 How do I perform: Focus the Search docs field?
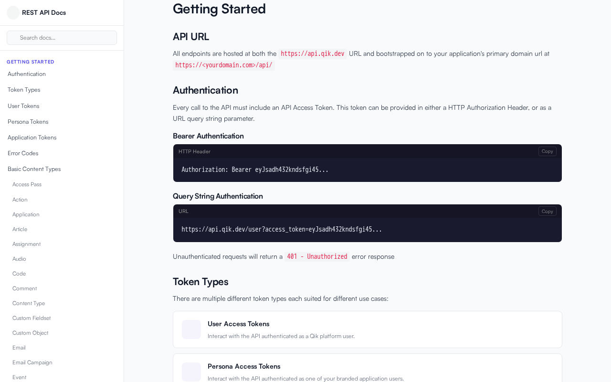pyautogui.click(x=62, y=38)
